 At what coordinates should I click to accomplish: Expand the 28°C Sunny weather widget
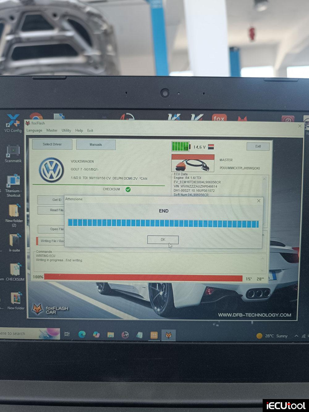tap(273, 336)
